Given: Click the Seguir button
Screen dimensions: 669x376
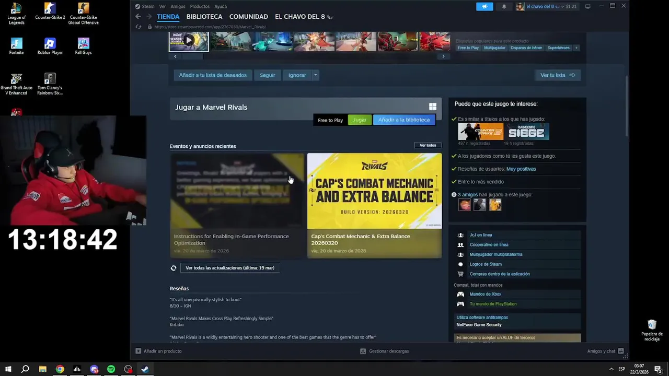Looking at the screenshot, I should tap(267, 75).
